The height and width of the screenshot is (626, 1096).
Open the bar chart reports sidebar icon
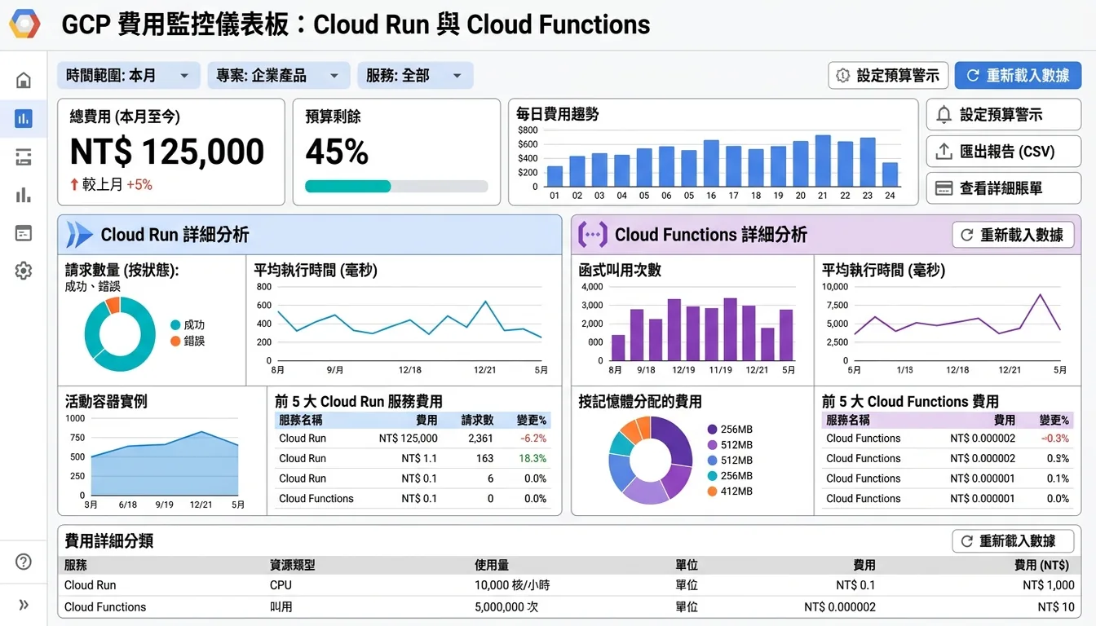[x=24, y=195]
